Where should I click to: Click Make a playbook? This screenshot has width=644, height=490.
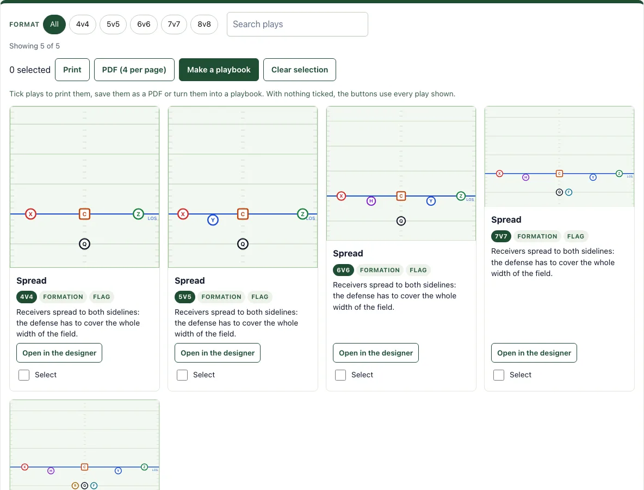[x=219, y=70]
